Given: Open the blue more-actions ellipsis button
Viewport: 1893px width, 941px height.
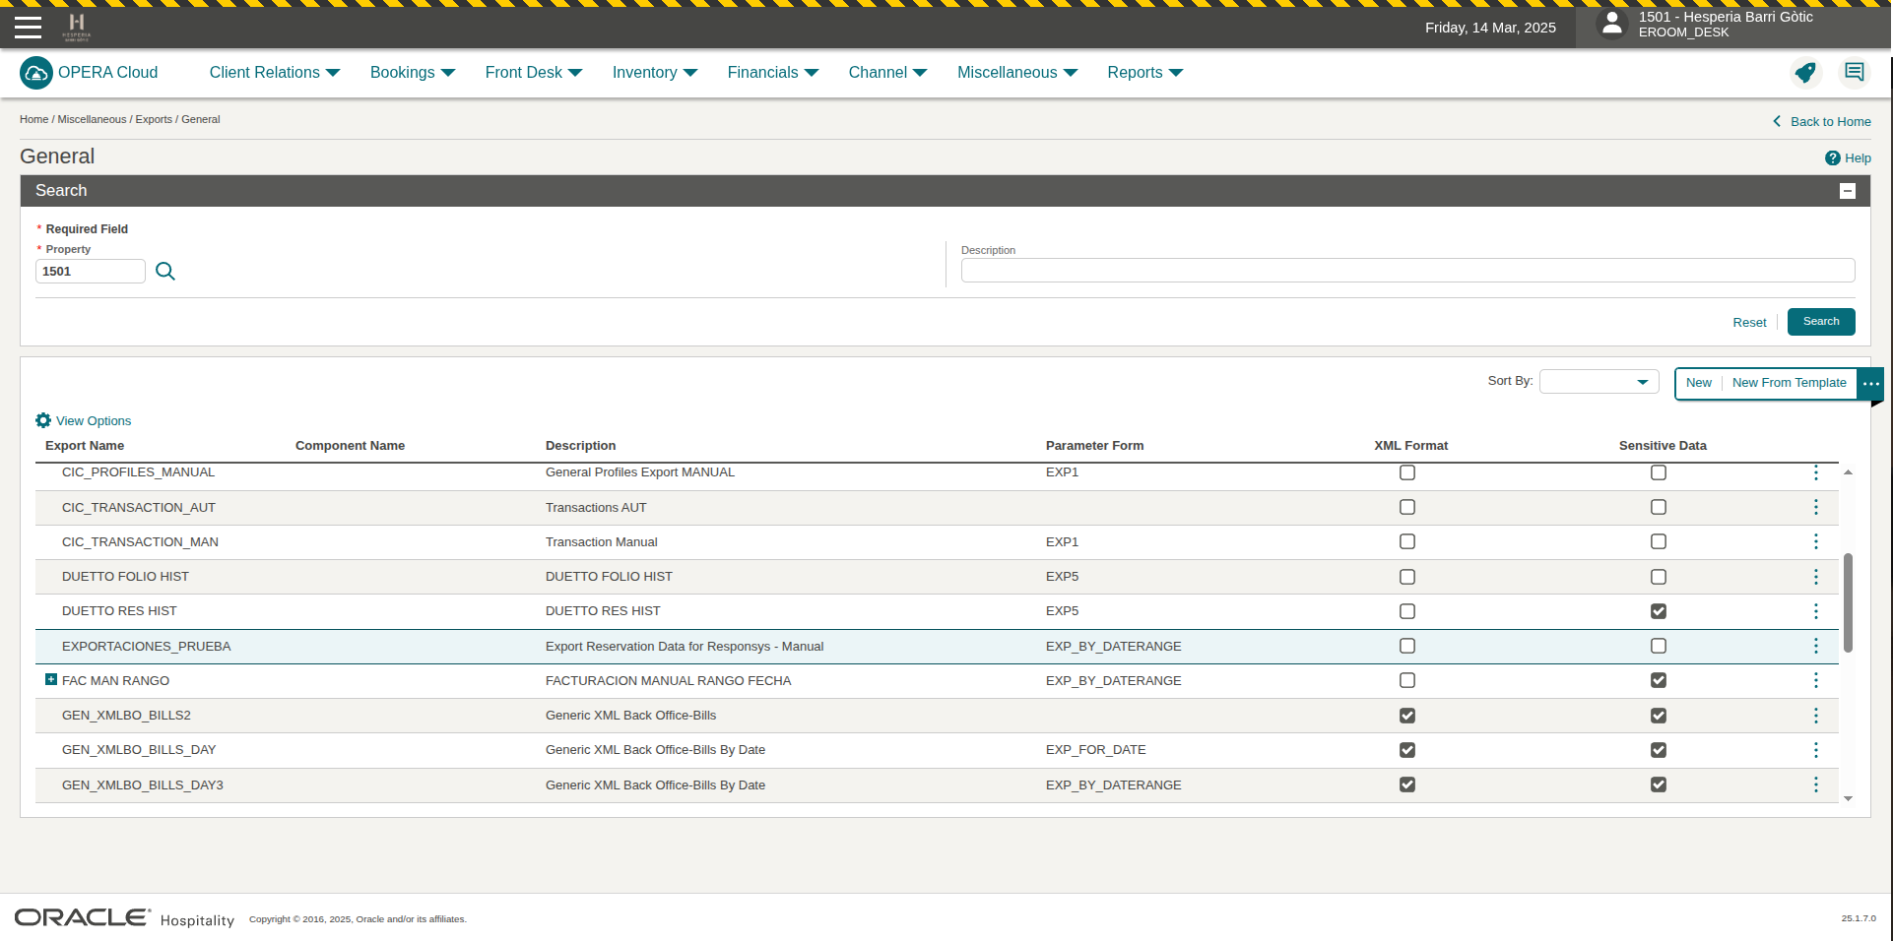Looking at the screenshot, I should [x=1870, y=383].
